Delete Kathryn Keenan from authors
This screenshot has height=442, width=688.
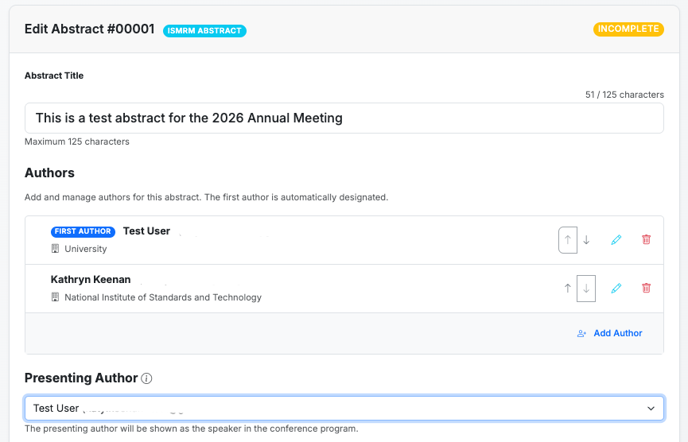[646, 288]
